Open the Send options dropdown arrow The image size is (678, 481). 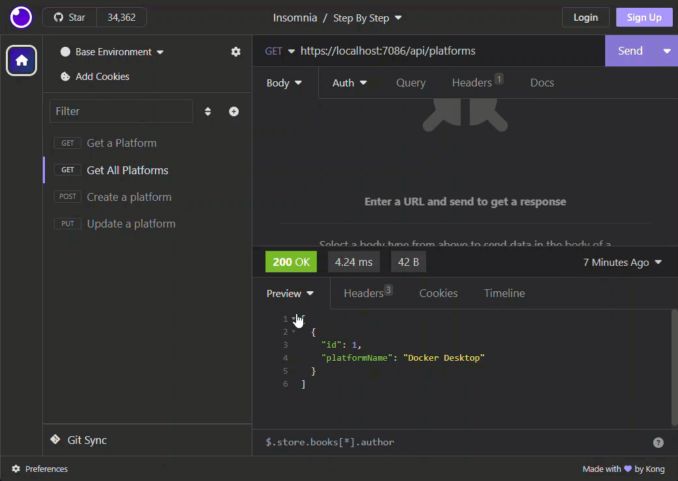click(667, 51)
